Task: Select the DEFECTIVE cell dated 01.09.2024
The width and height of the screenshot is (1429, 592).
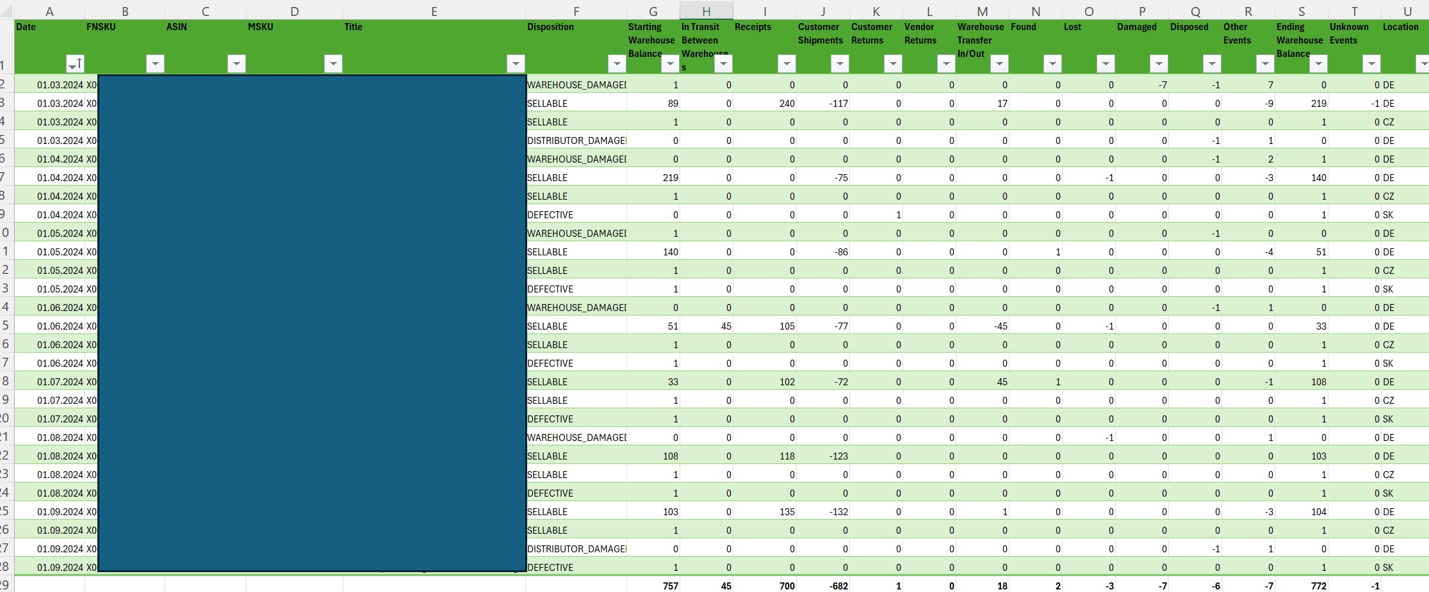Action: [576, 567]
